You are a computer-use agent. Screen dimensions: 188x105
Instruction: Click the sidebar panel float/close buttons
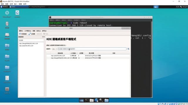[x=43, y=37]
